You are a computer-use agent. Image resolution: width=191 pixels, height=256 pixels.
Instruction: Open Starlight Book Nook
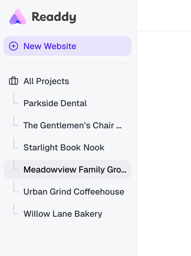64,148
